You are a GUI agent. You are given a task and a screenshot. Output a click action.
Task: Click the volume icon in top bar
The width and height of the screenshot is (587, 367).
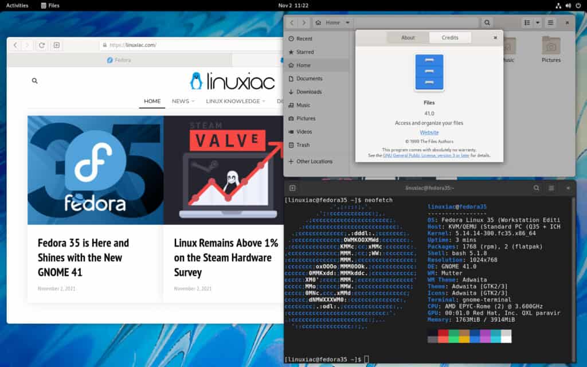(x=568, y=6)
